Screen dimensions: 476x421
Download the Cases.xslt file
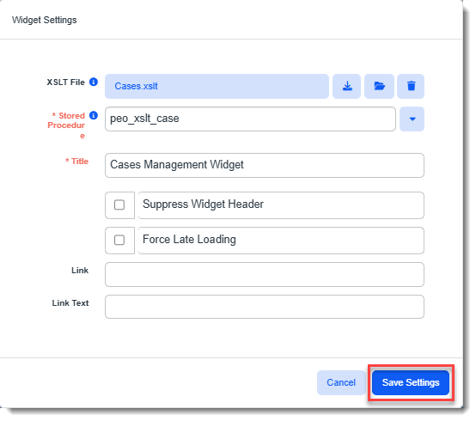[346, 86]
